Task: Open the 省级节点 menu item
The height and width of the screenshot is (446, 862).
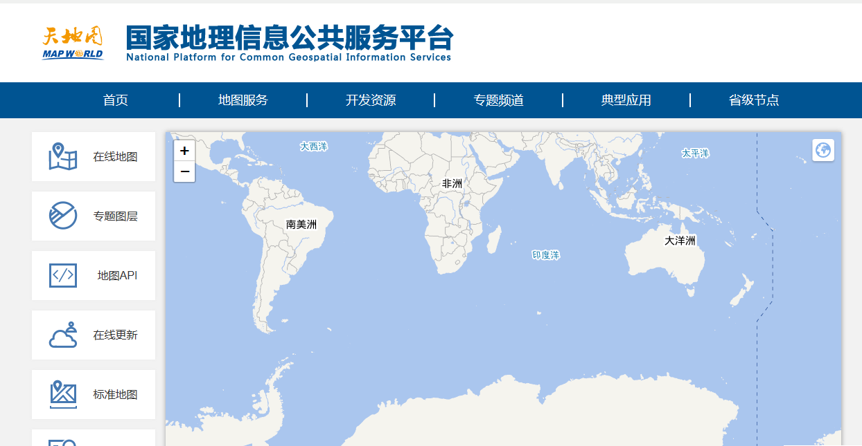Action: tap(755, 100)
